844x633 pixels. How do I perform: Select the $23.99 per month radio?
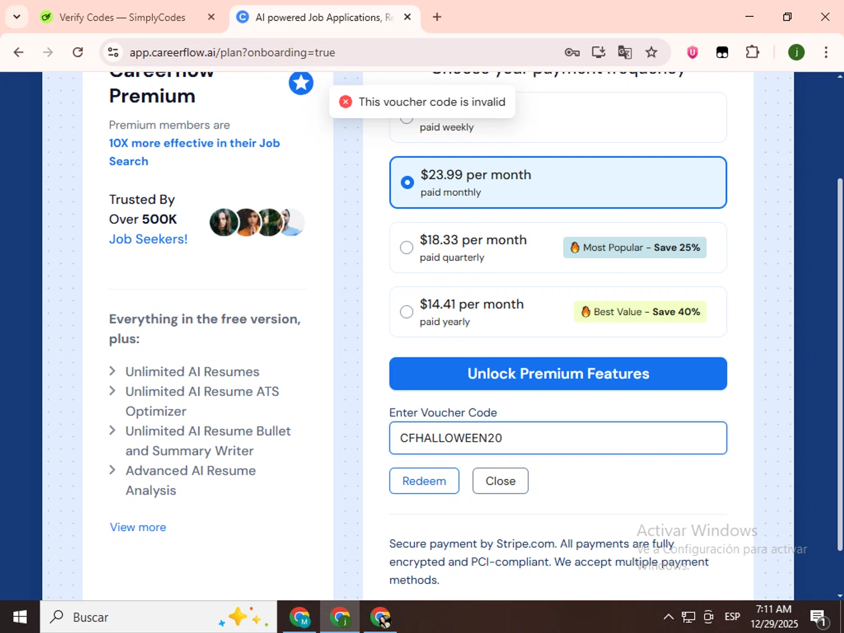coord(407,182)
